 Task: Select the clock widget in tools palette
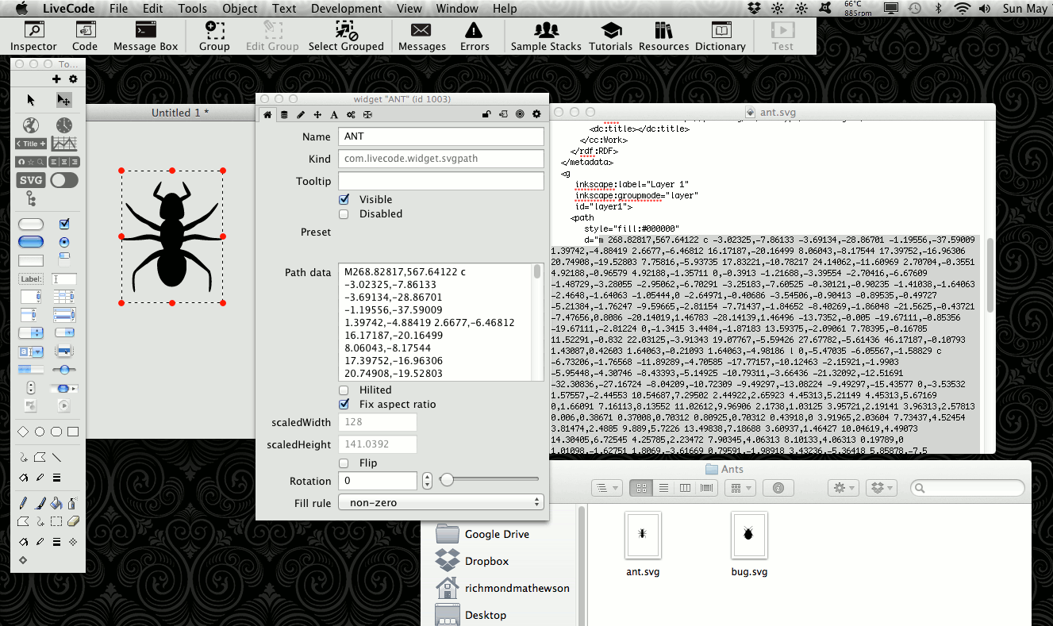(64, 125)
